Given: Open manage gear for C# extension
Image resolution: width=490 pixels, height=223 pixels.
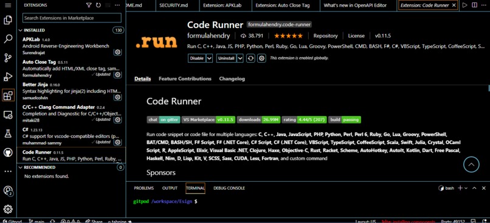Looking at the screenshot, I should [x=117, y=142].
